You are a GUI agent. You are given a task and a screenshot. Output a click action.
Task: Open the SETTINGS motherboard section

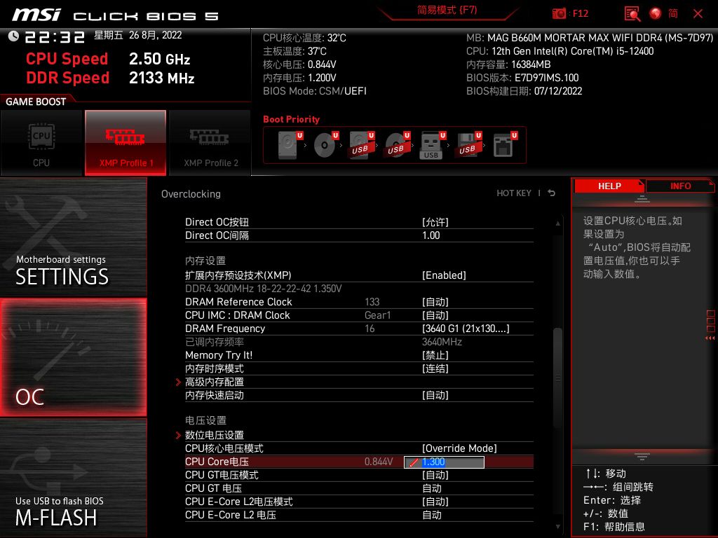73,237
